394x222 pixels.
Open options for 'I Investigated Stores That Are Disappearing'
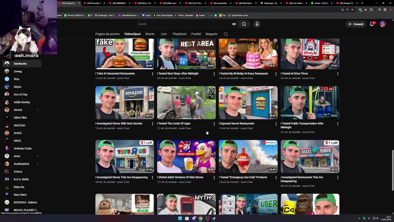[152, 178]
